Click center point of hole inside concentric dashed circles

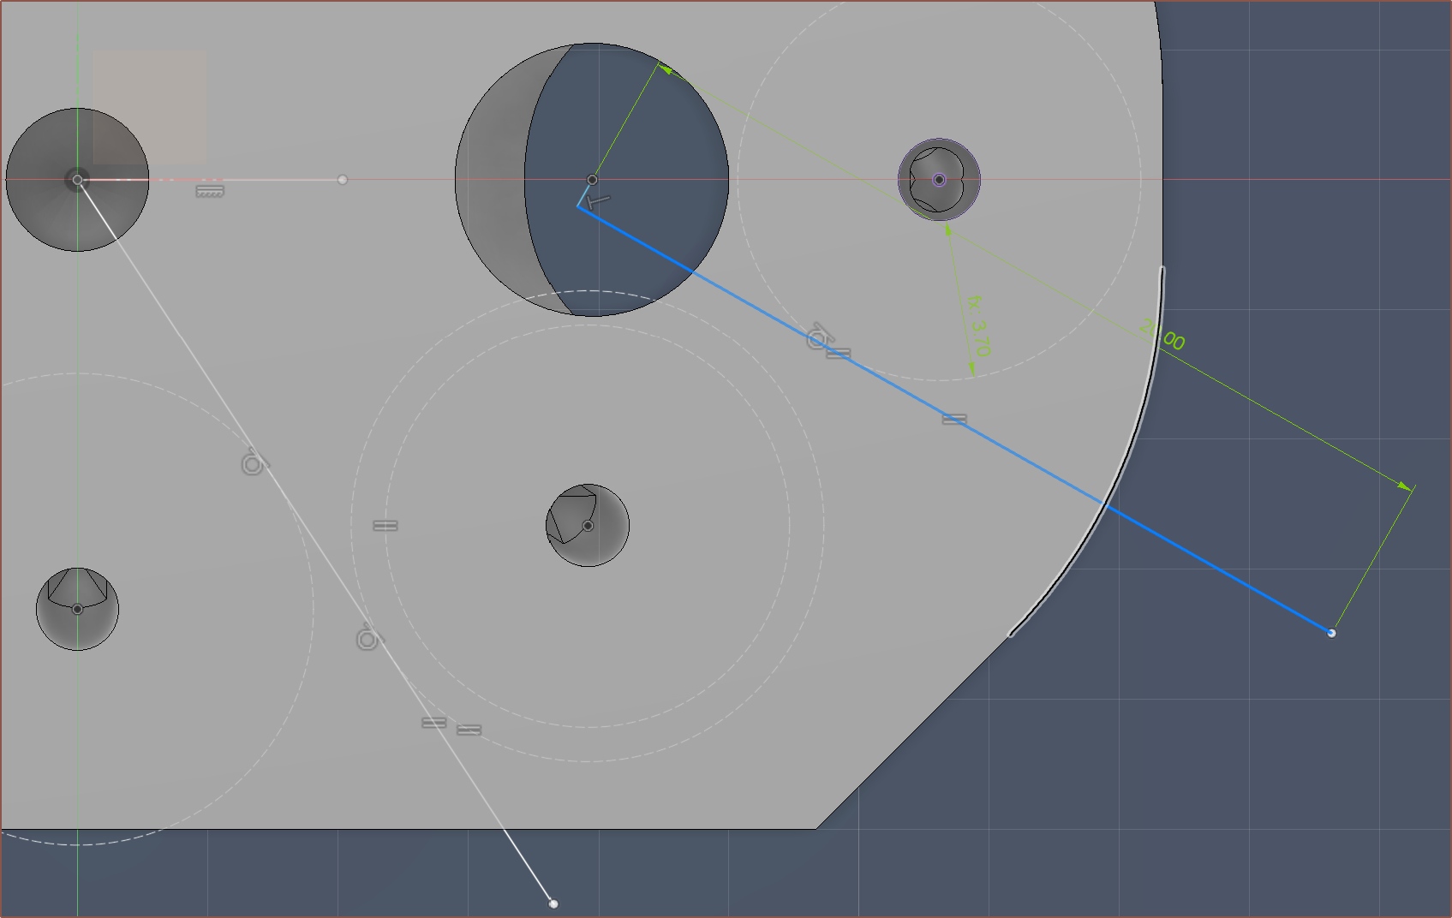[588, 526]
